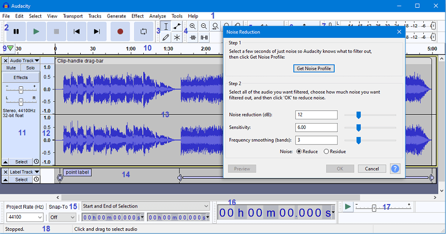The width and height of the screenshot is (446, 234).
Task: Skip to End of the track
Action: 97,32
